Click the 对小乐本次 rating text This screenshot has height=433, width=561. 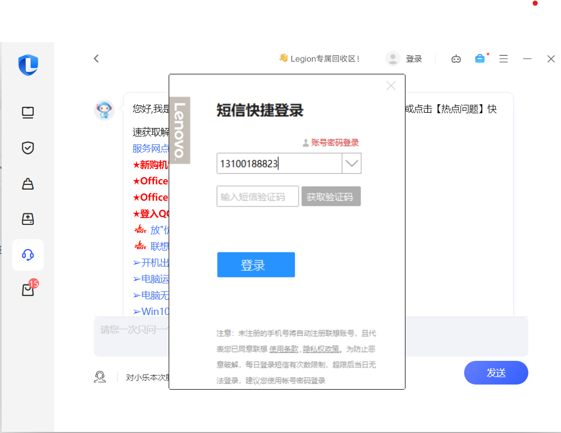point(147,378)
